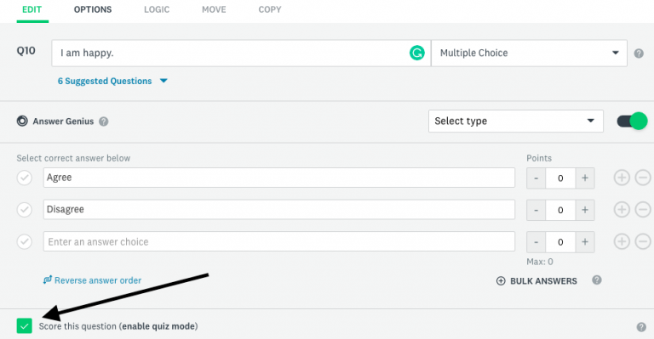Open help icon for Score this question
Image resolution: width=654 pixels, height=339 pixels.
(x=641, y=327)
